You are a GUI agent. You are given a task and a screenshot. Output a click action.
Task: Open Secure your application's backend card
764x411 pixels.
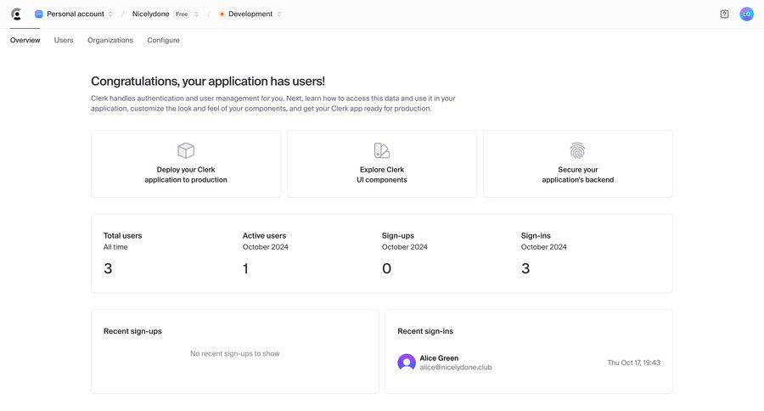click(x=578, y=164)
